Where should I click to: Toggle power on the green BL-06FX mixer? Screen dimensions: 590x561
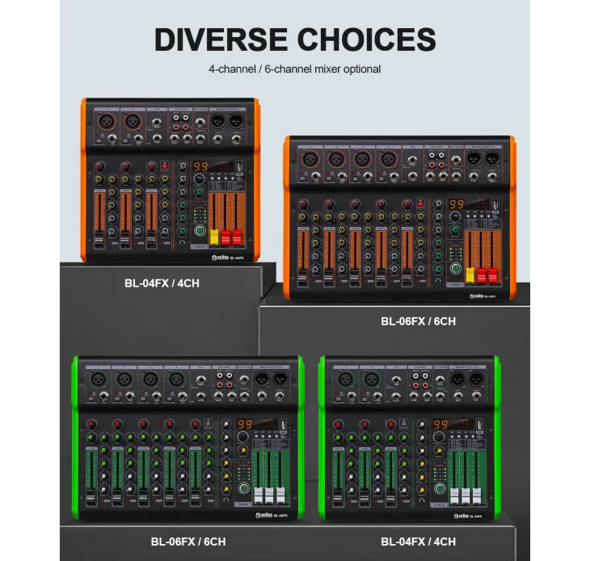[243, 487]
